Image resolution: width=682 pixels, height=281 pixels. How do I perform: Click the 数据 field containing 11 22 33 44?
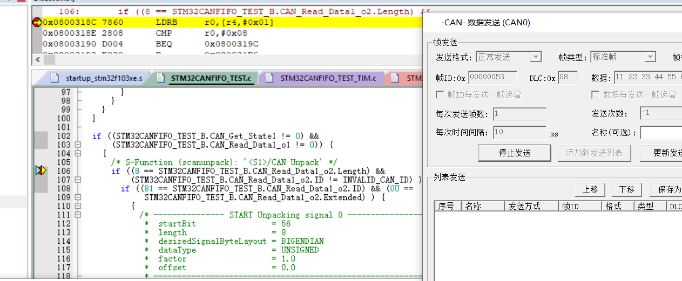click(648, 78)
